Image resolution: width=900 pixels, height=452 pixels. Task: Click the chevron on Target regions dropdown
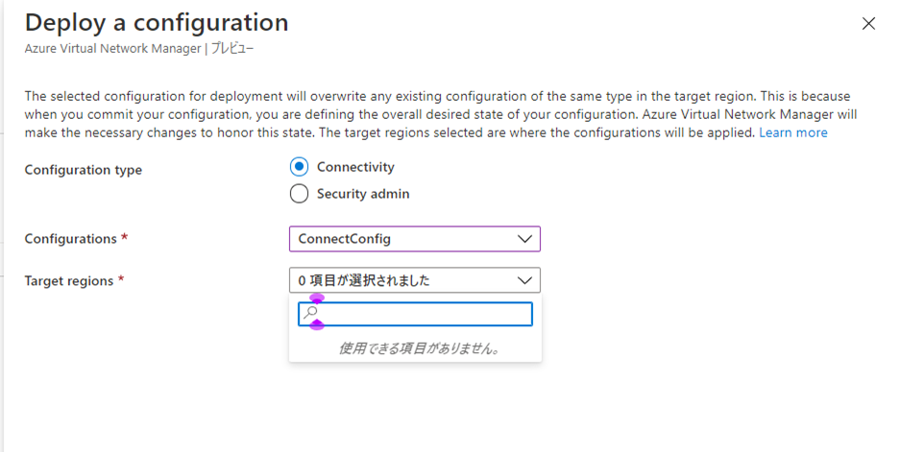pos(524,280)
